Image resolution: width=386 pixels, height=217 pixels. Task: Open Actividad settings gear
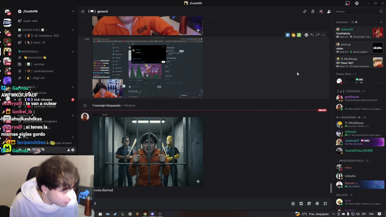356,22
